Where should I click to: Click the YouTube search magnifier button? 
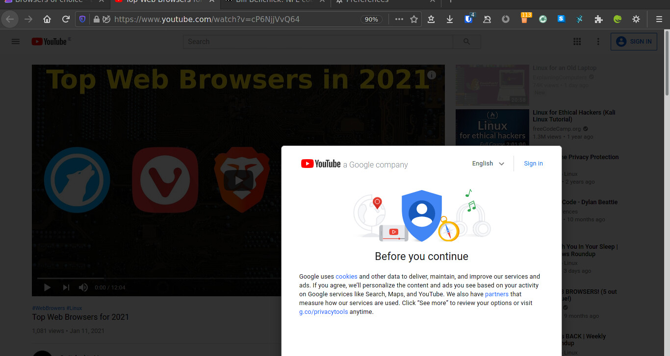click(466, 42)
